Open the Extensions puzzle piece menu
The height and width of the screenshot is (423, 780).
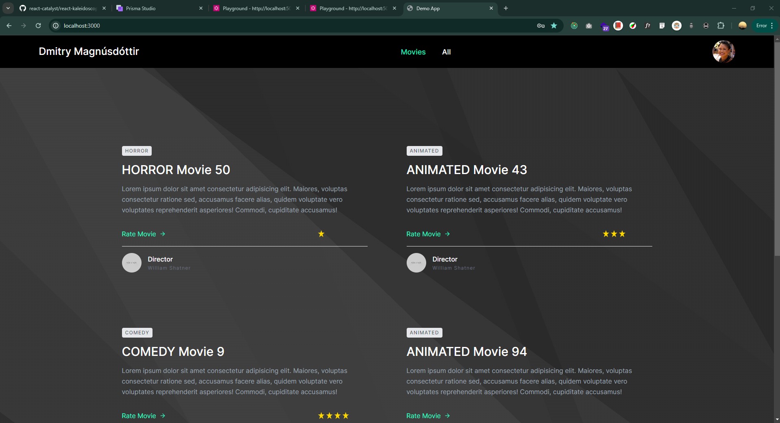(721, 26)
